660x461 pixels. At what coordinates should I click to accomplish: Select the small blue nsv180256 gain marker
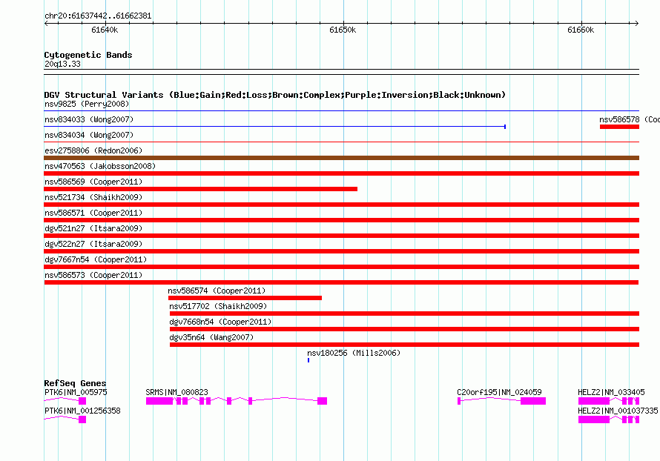(308, 360)
